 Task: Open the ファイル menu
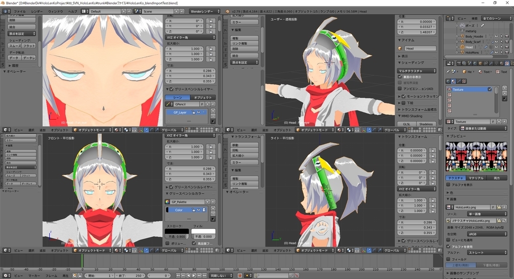[20, 11]
